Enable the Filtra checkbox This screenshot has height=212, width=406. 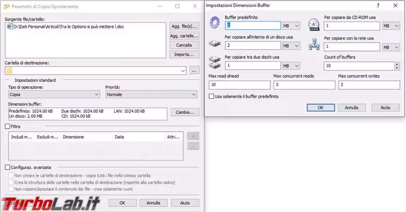(x=7, y=127)
